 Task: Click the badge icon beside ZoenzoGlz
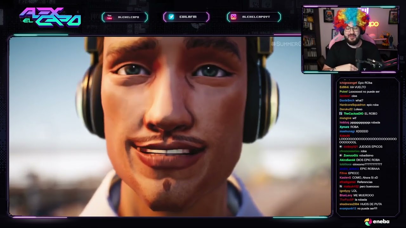341,155
